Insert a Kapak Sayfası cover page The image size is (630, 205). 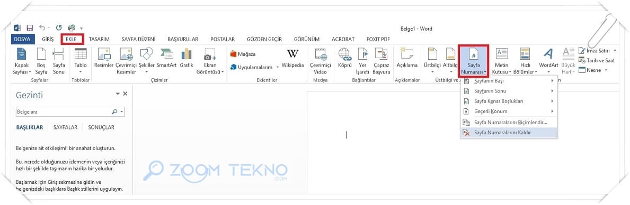coord(22,61)
